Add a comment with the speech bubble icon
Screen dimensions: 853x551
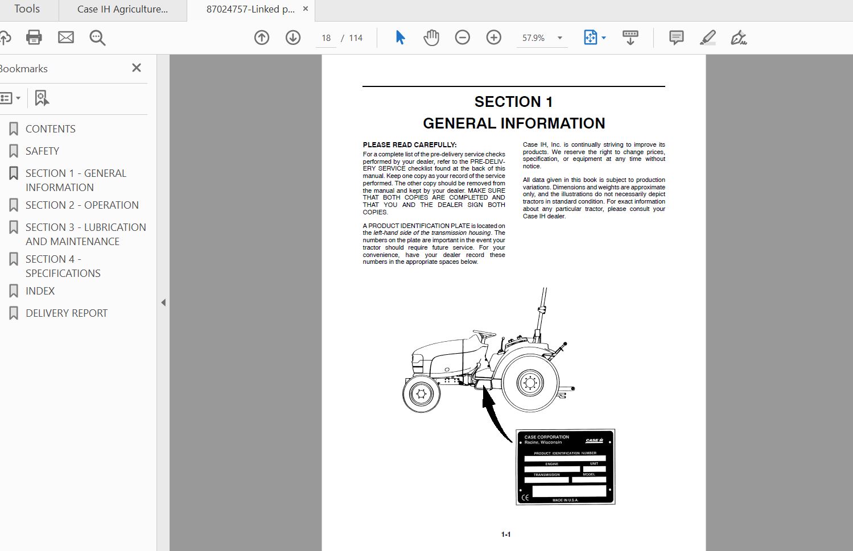[x=675, y=38]
